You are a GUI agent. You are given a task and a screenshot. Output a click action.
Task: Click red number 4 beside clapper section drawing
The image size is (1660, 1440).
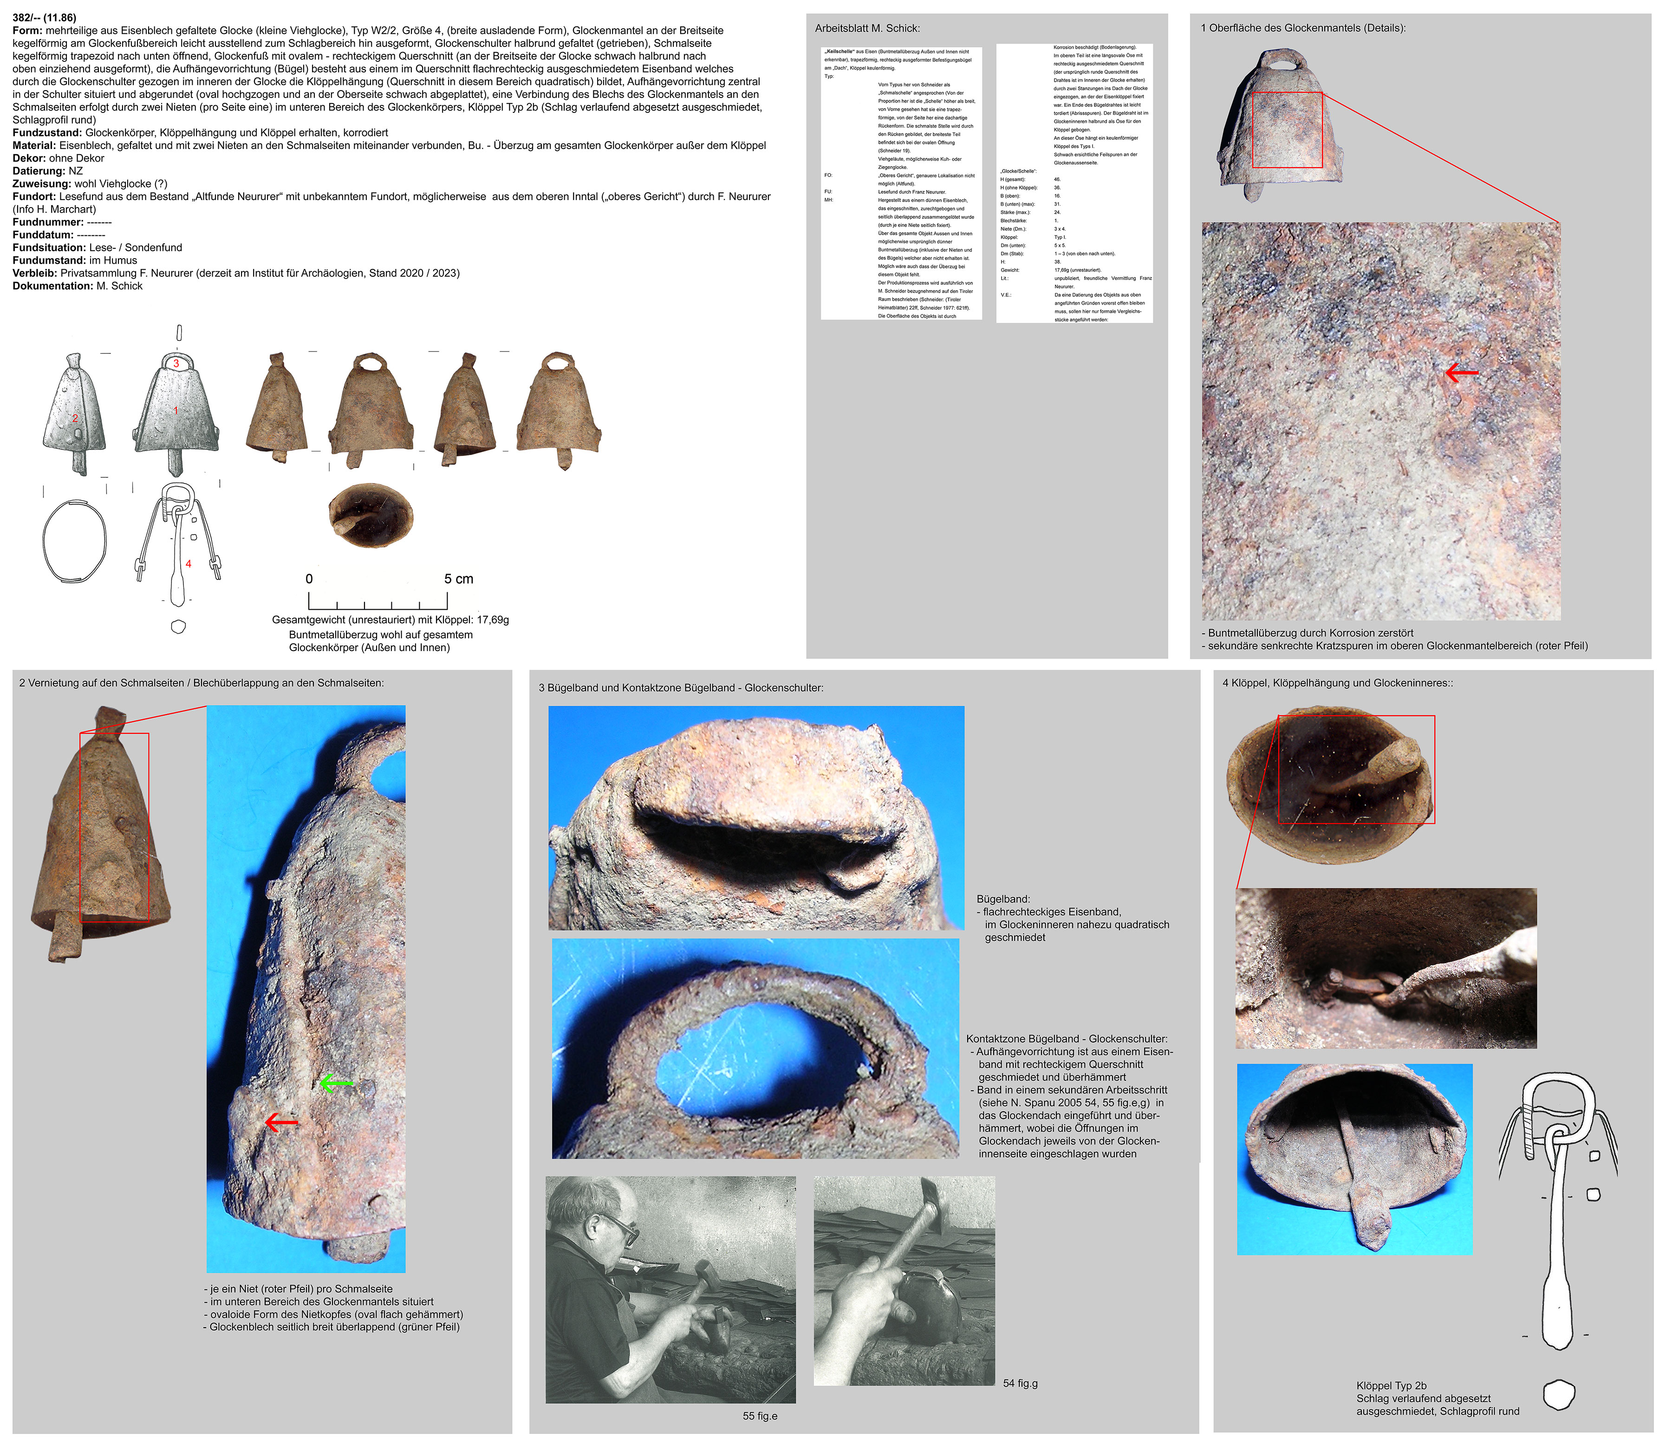(188, 563)
